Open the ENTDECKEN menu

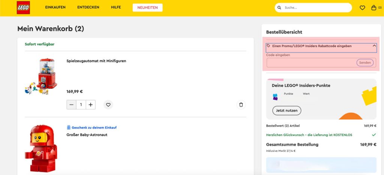(x=88, y=8)
